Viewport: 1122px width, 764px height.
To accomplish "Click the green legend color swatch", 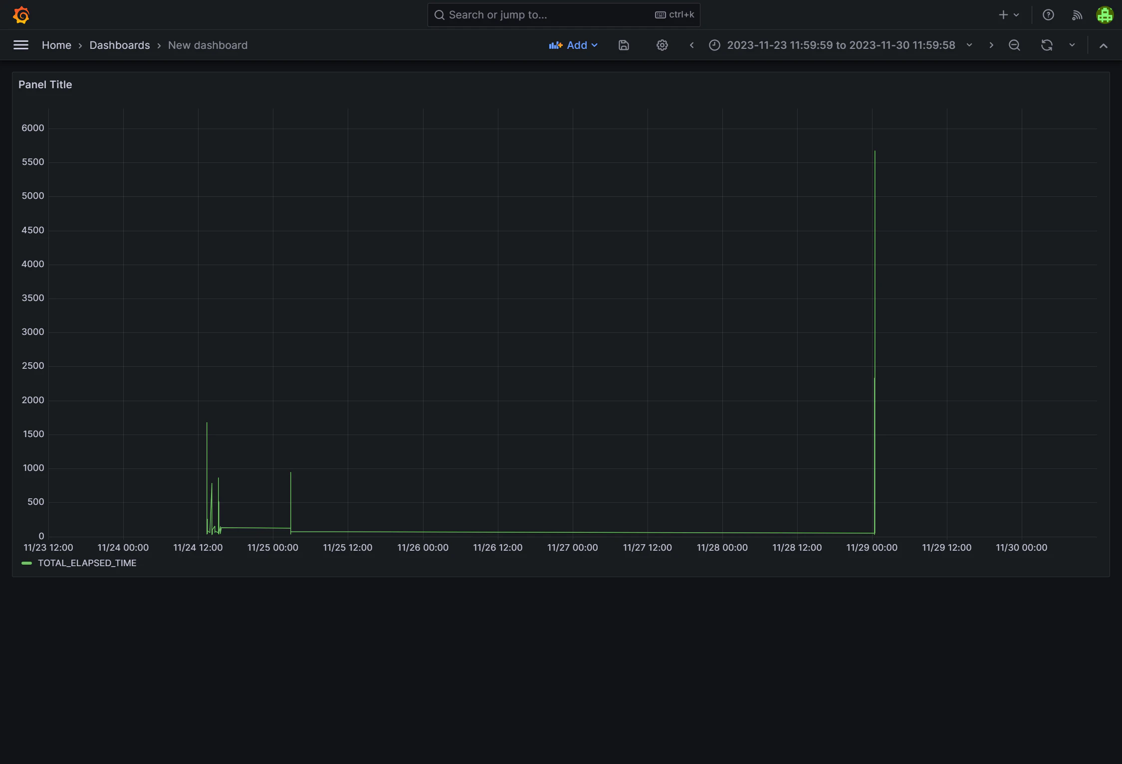I will [x=27, y=563].
